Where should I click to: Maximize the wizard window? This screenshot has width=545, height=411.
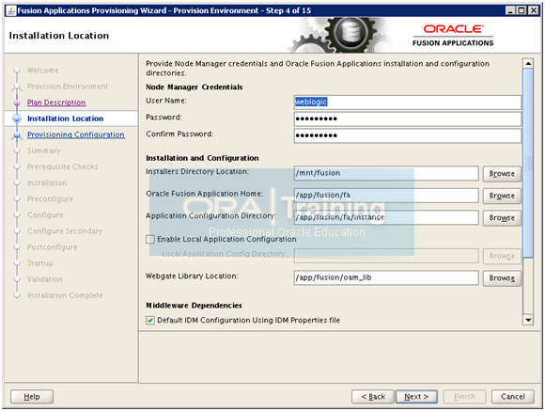(x=522, y=10)
